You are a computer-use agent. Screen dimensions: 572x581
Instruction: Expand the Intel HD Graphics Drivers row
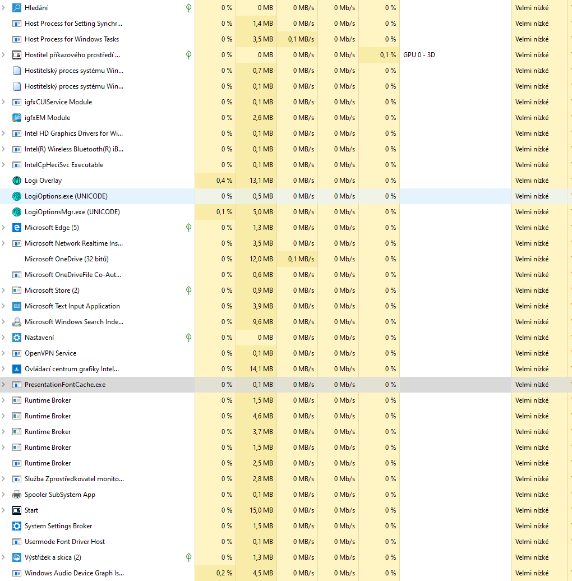3,133
